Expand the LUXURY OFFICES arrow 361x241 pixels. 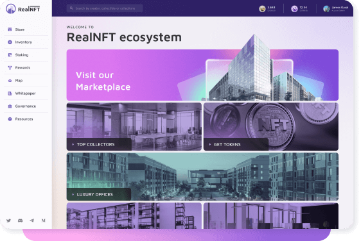pos(73,194)
